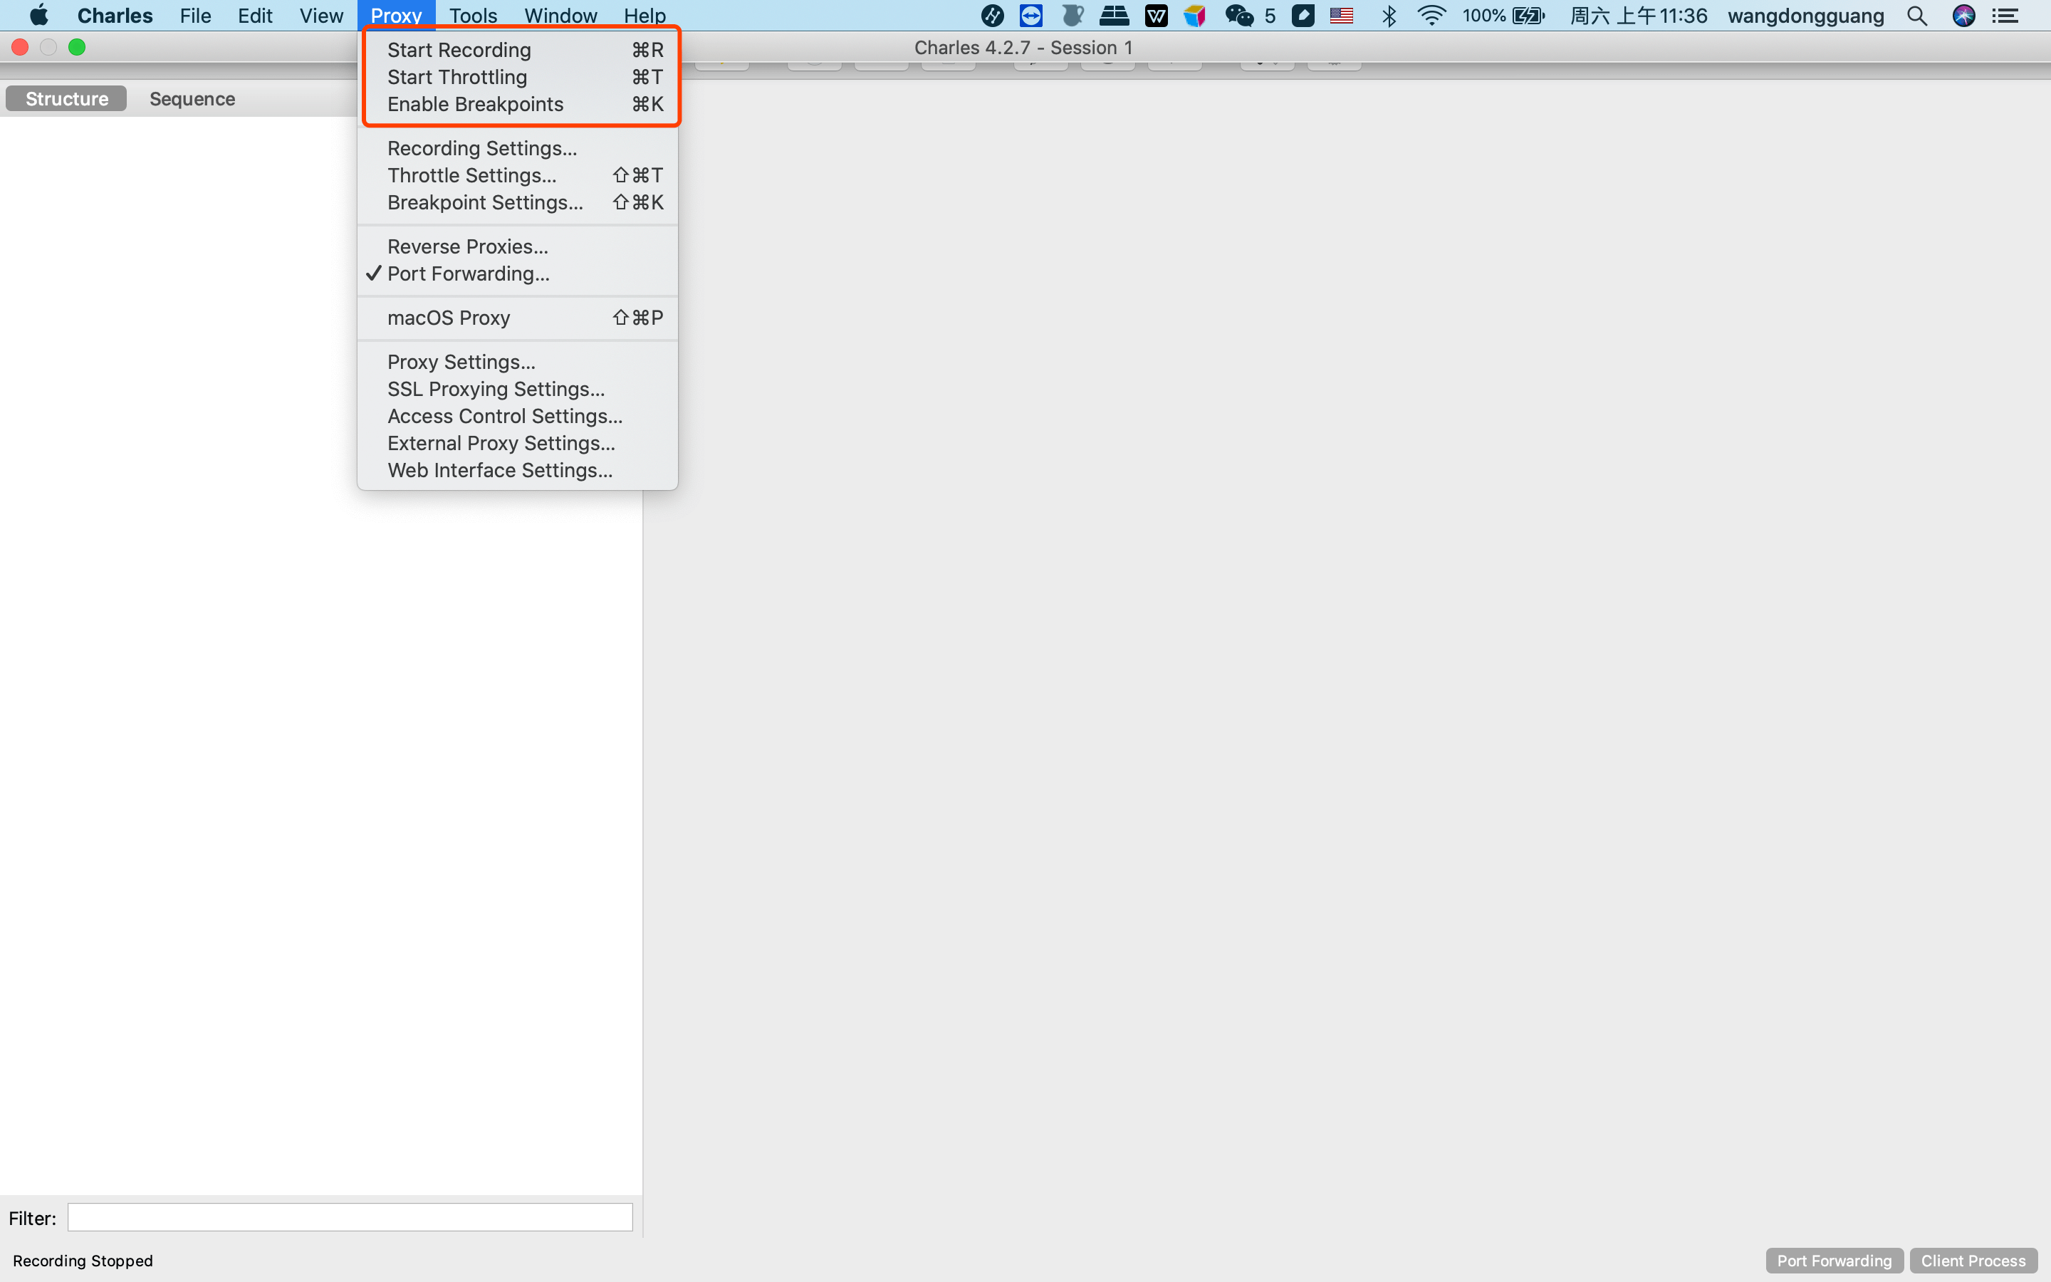Open External Proxy Settings dialog

(499, 443)
